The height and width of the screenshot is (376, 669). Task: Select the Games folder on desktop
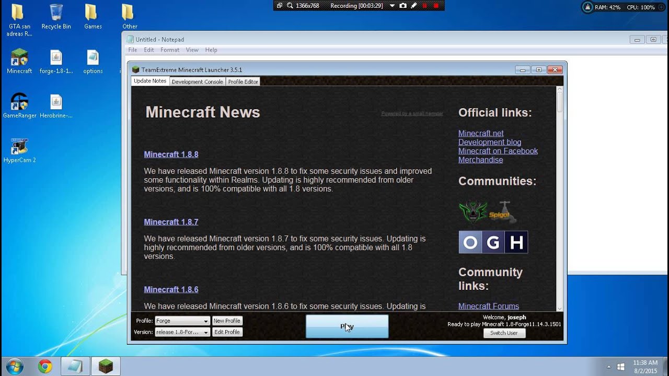(x=93, y=17)
